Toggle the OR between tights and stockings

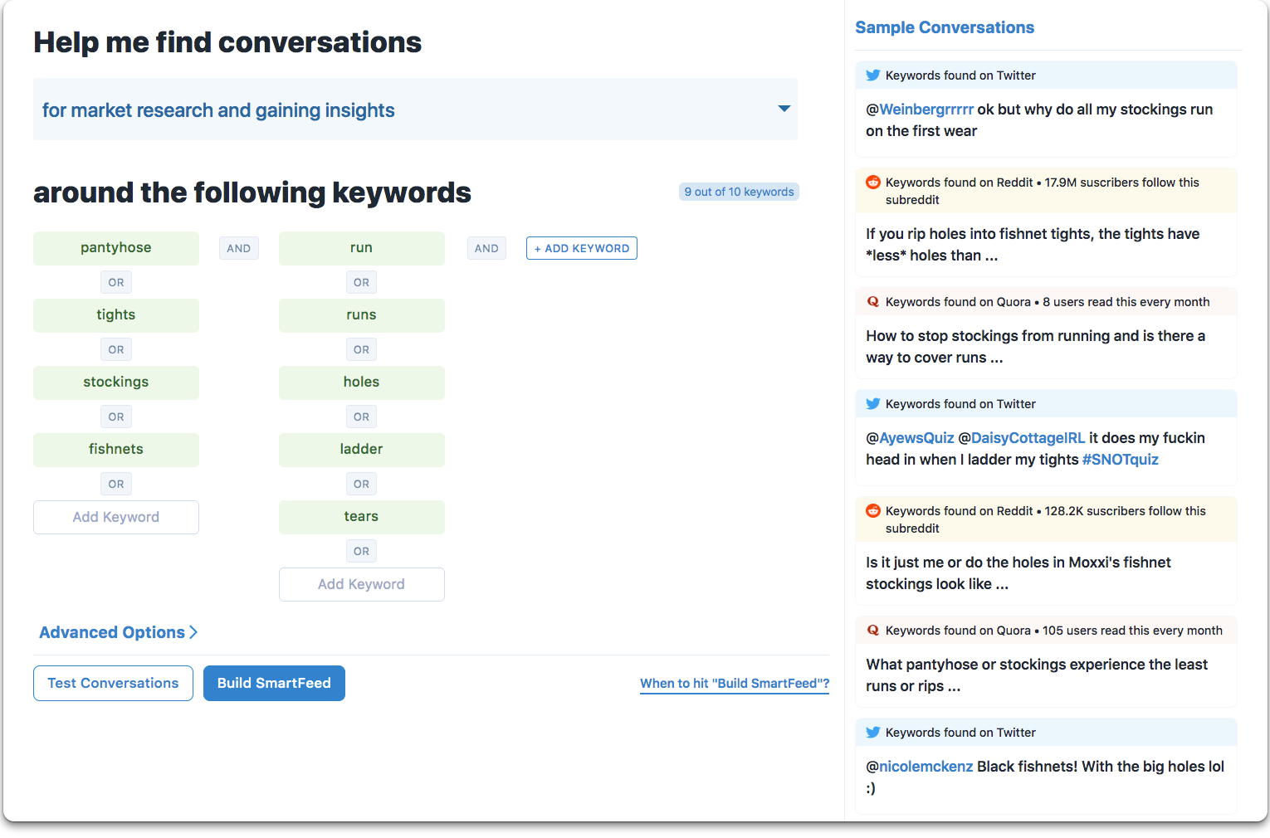pos(116,349)
